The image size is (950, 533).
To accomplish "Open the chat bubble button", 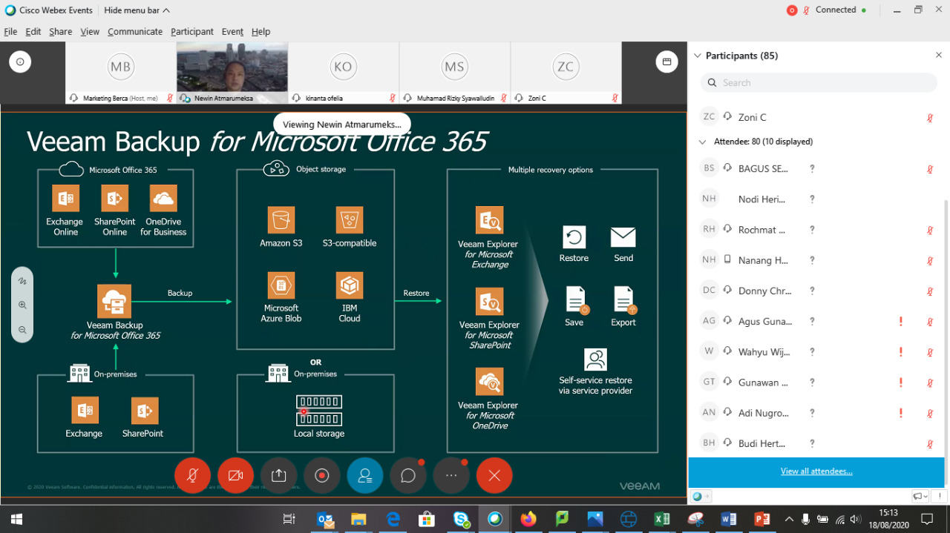I will click(407, 476).
